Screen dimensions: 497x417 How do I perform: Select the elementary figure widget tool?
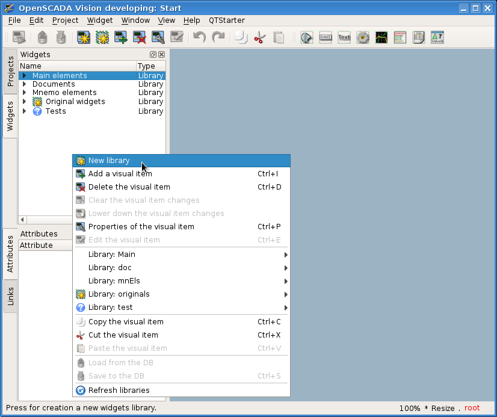[x=306, y=37]
